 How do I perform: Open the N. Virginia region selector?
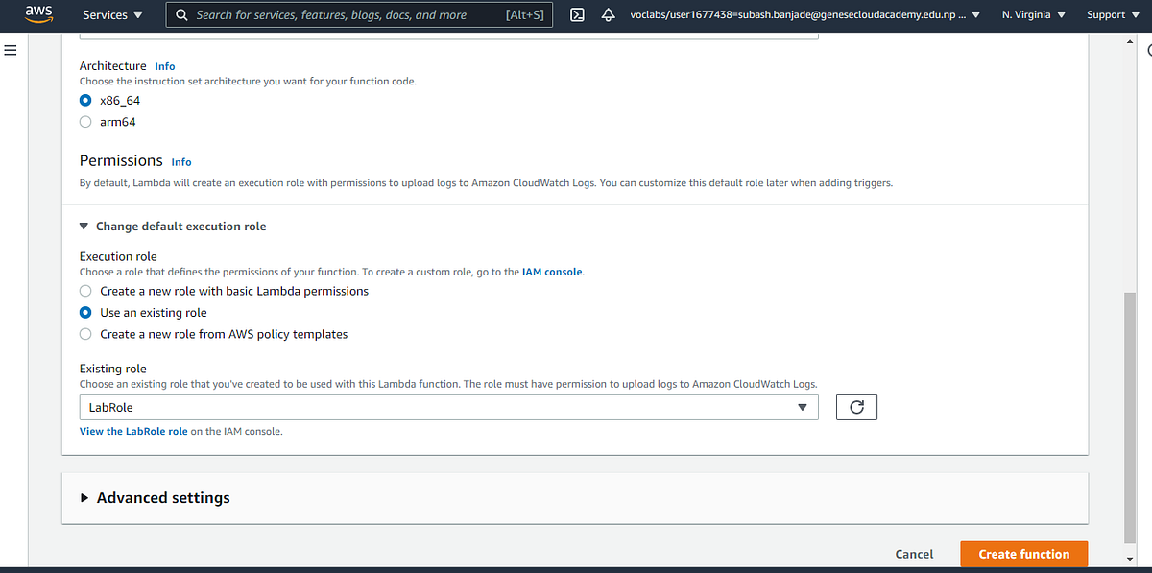click(x=1027, y=14)
